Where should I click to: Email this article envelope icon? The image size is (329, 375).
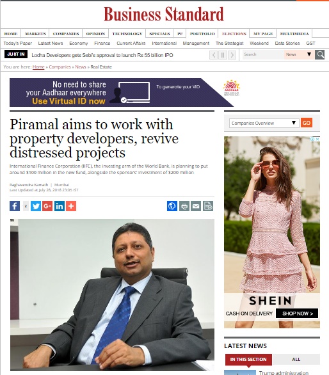pos(196,206)
